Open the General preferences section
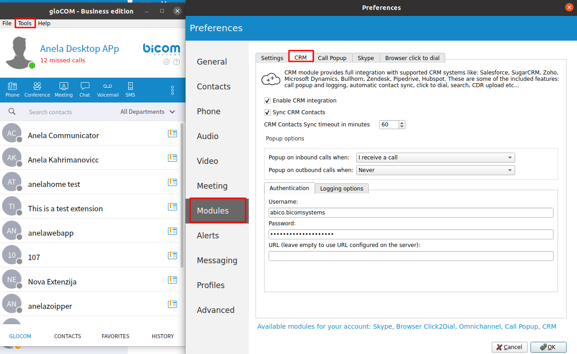 coord(217,62)
